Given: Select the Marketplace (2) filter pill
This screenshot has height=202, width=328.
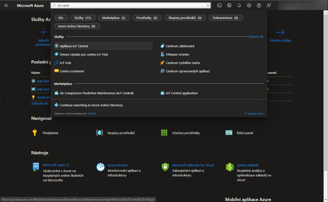Looking at the screenshot, I should click(113, 18).
